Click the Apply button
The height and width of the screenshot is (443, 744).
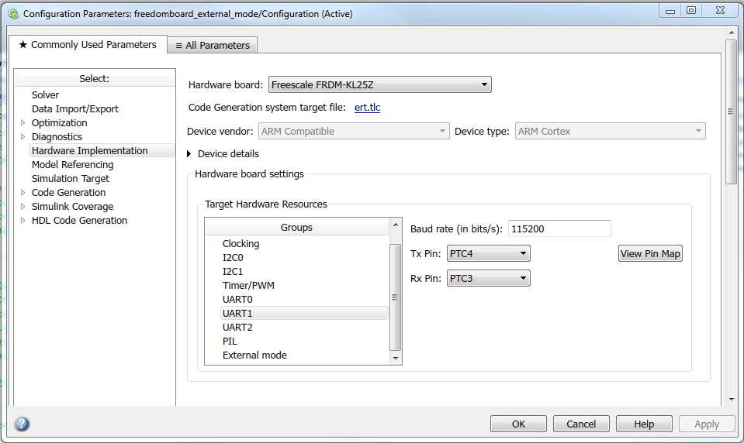(x=707, y=424)
